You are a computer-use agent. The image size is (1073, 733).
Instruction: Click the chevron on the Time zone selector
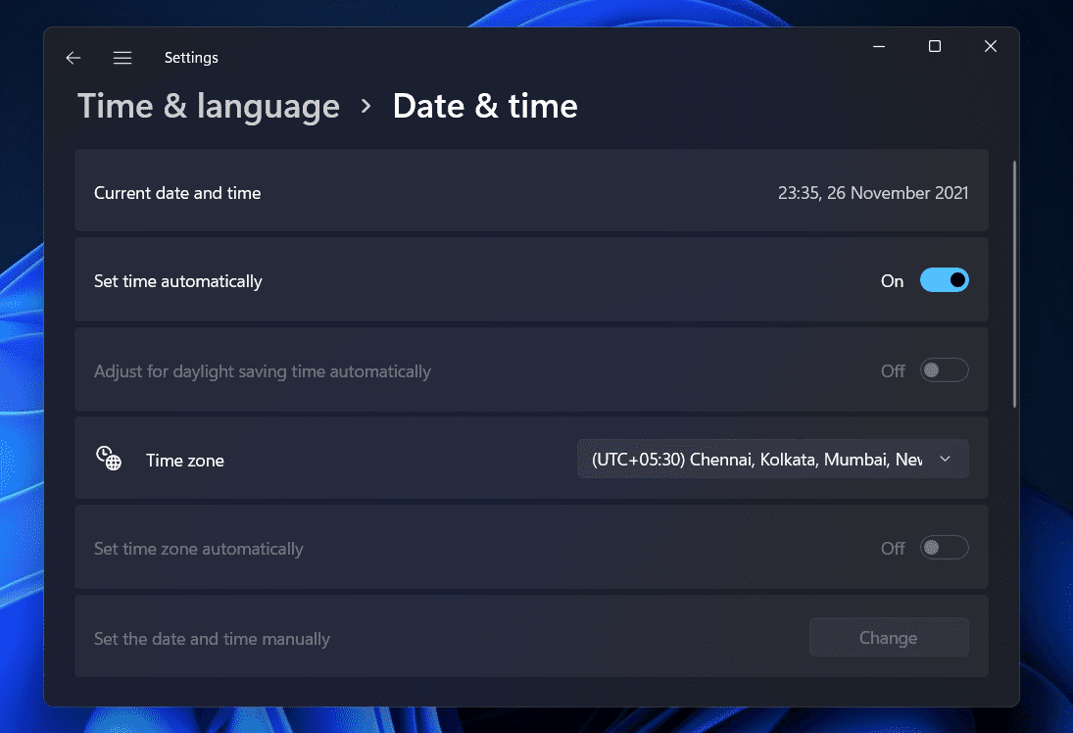coord(945,459)
